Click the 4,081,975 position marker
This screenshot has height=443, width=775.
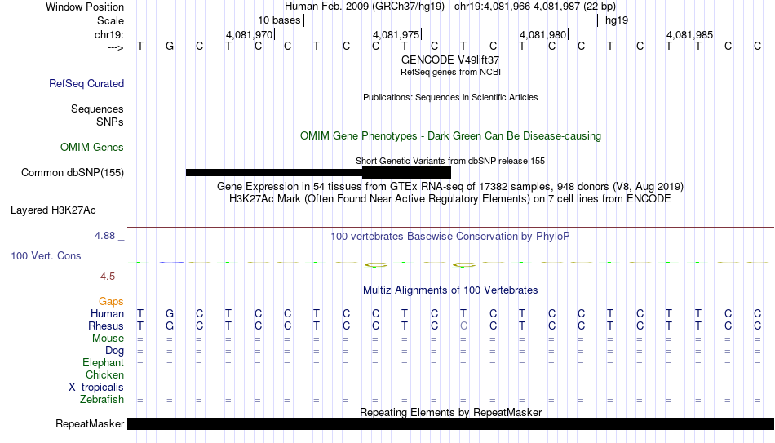(396, 34)
